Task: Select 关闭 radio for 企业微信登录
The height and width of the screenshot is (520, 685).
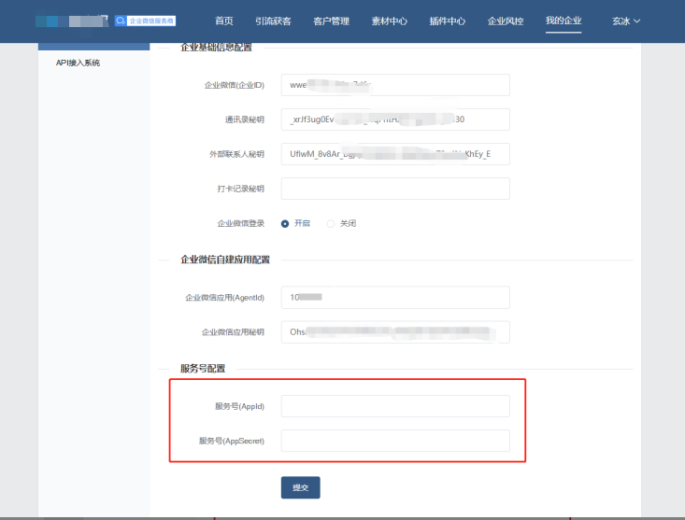Action: (x=331, y=224)
